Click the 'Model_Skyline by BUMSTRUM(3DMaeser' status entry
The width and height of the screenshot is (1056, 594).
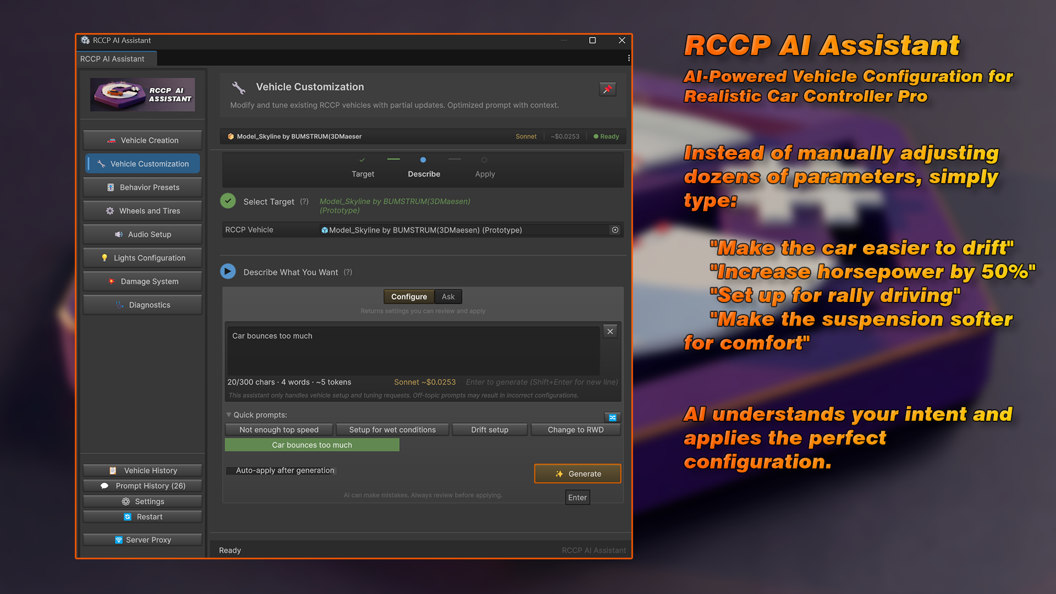(x=295, y=136)
